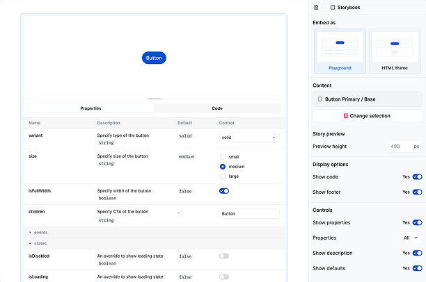The width and height of the screenshot is (426, 282).
Task: Select the small size radio
Action: pos(223,157)
